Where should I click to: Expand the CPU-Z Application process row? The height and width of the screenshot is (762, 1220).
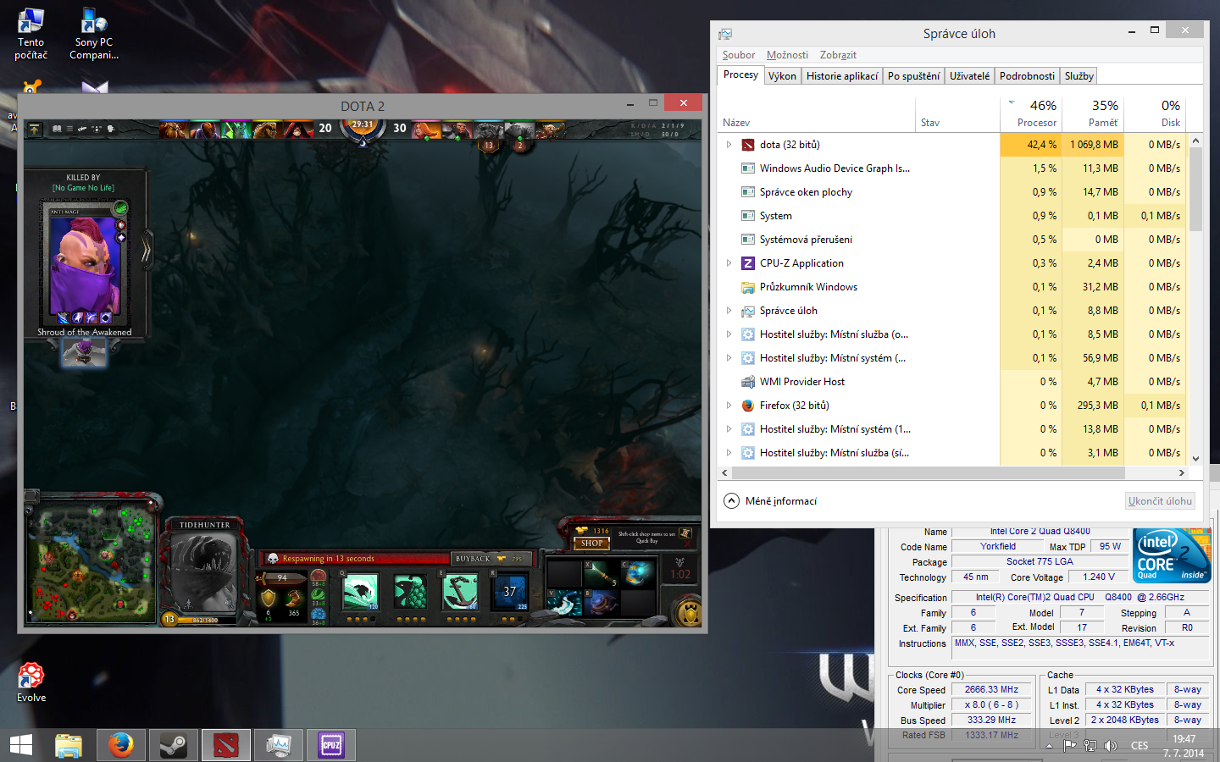click(x=729, y=263)
